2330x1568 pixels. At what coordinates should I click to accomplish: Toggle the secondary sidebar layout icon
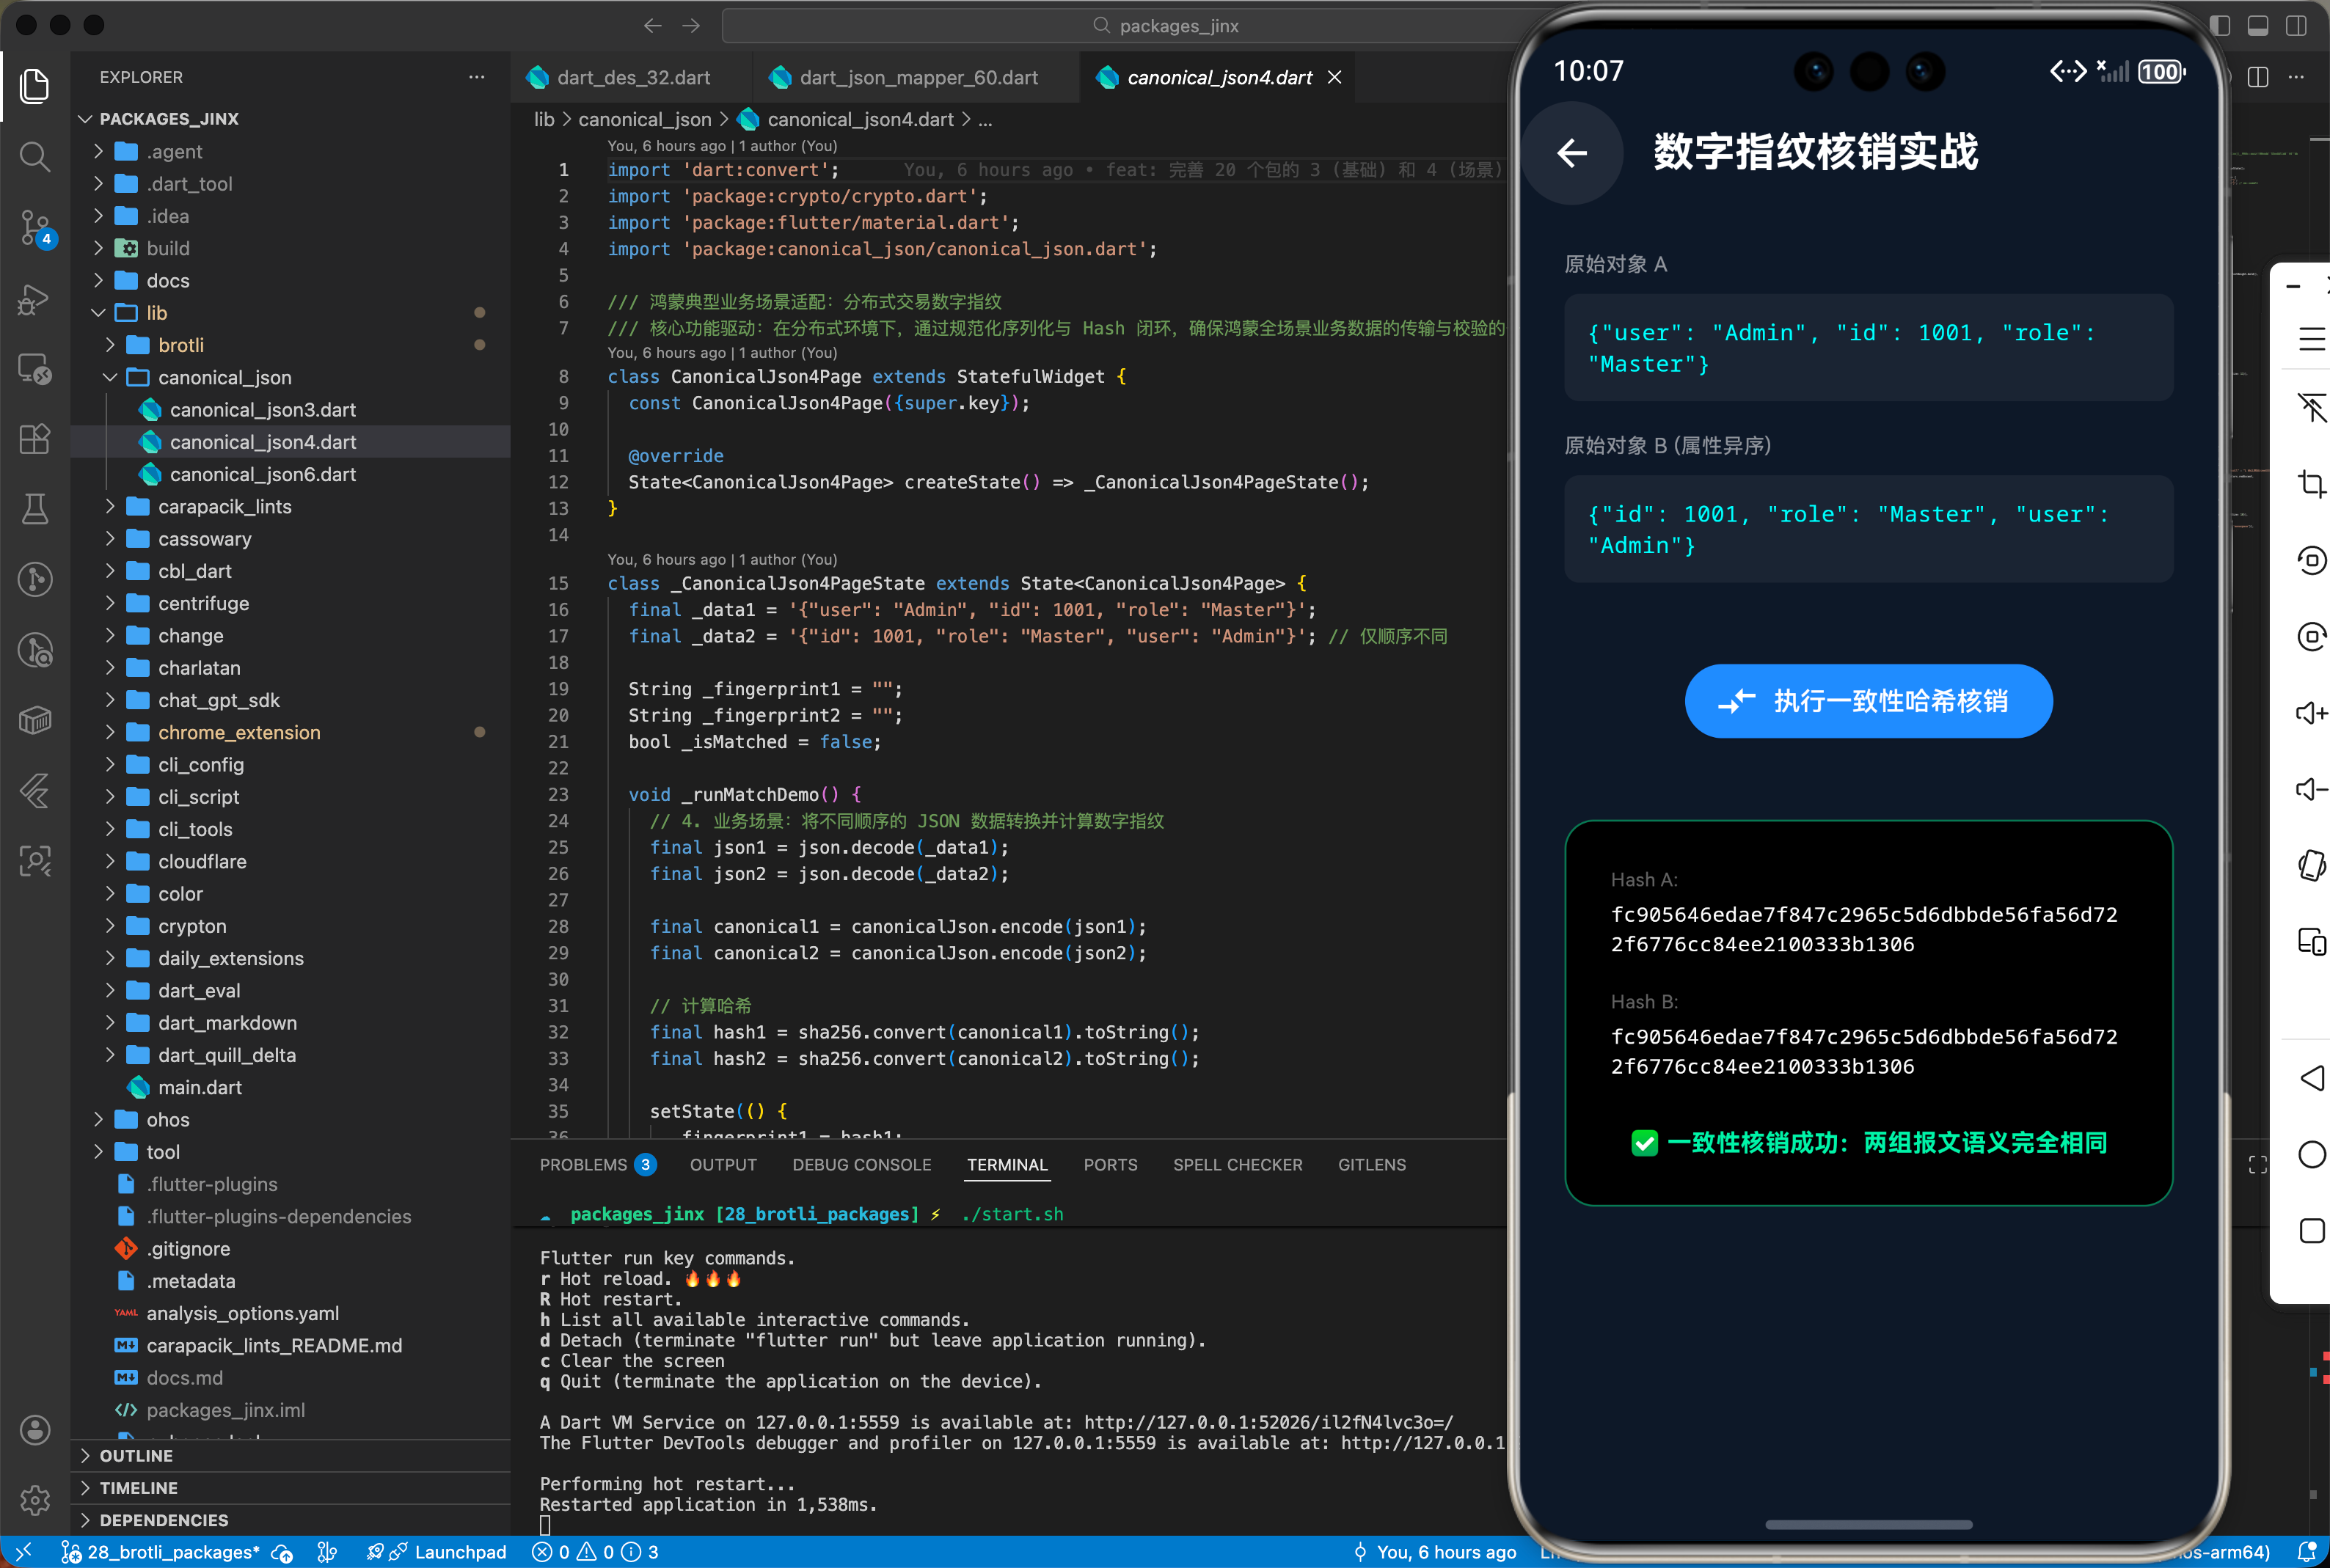pyautogui.click(x=2296, y=26)
